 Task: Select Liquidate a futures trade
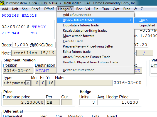pyautogui.click(x=95, y=25)
